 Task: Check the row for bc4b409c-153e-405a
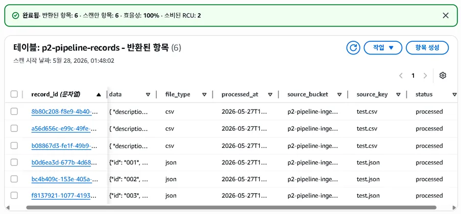click(14, 179)
